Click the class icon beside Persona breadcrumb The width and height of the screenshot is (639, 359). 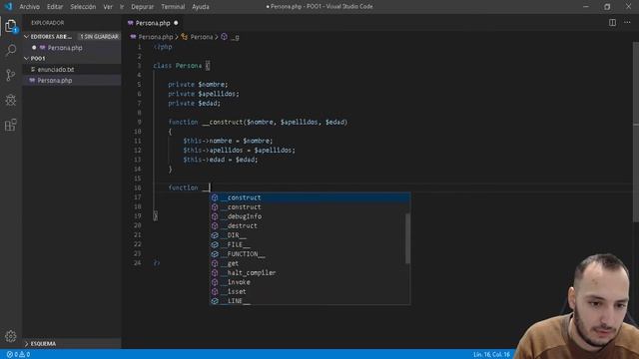[x=184, y=37]
